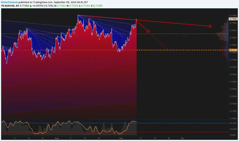Click the 0.73500 price axis label
The height and width of the screenshot is (141, 239).
click(x=233, y=74)
